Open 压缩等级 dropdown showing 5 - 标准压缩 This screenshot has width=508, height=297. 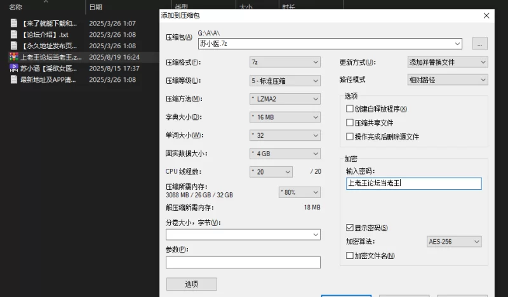pyautogui.click(x=284, y=81)
